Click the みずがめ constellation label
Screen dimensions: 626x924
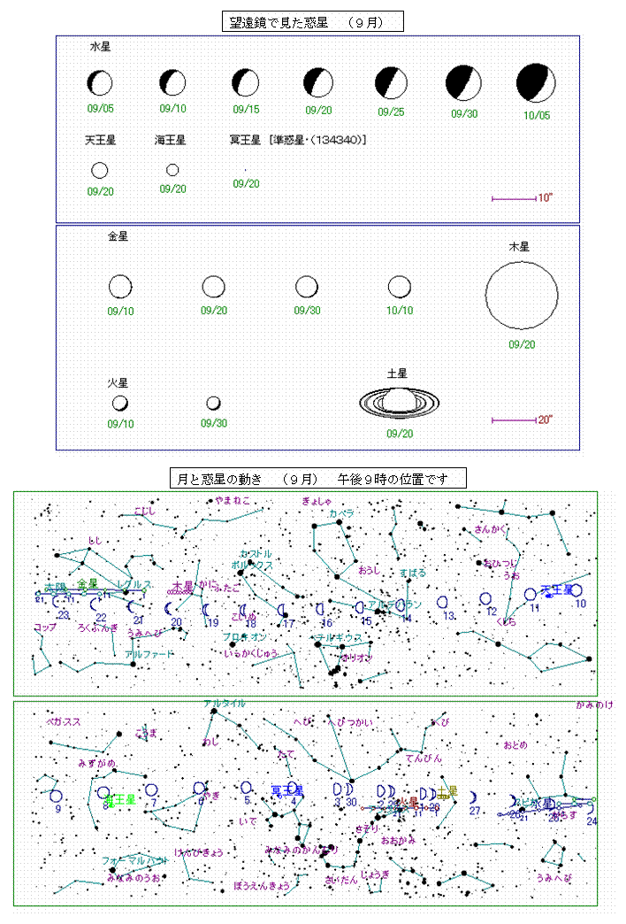click(x=97, y=763)
